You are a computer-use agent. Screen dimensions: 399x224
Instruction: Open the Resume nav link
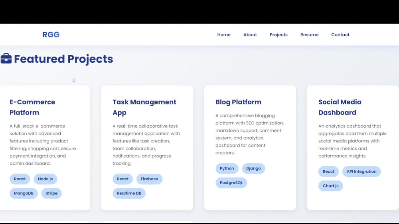(x=309, y=35)
